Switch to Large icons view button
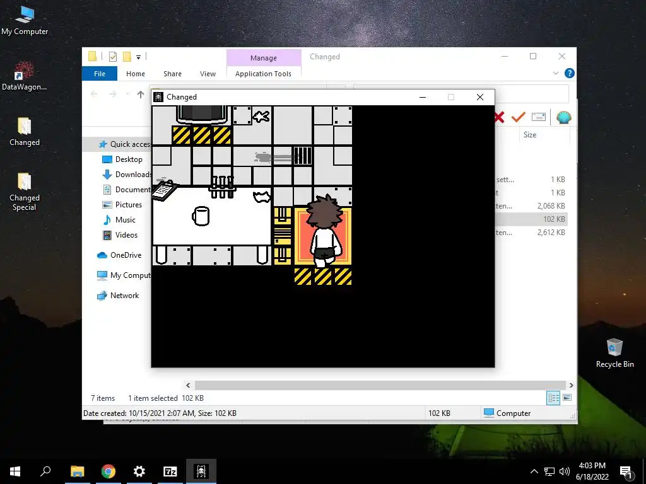The height and width of the screenshot is (484, 646). [567, 398]
